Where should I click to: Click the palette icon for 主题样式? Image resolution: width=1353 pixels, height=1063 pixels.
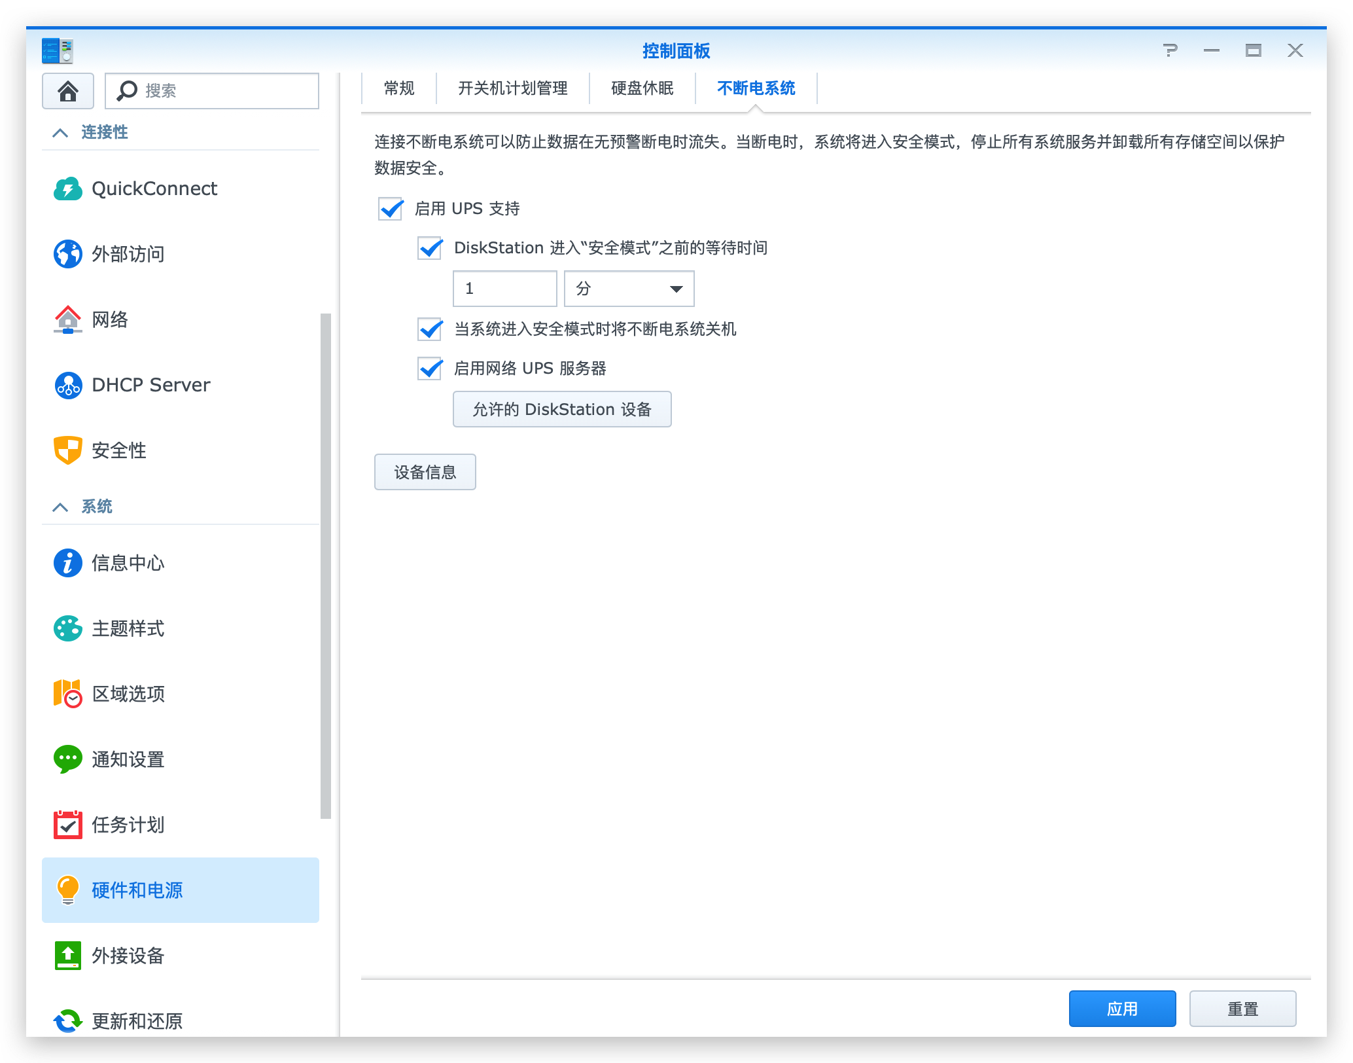[67, 628]
